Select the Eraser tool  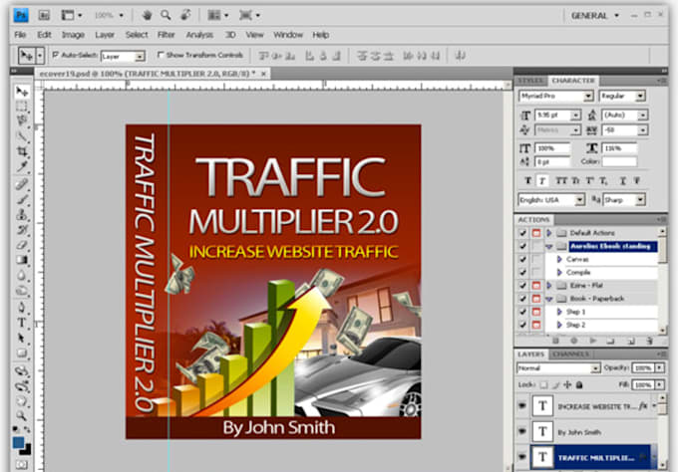[21, 245]
